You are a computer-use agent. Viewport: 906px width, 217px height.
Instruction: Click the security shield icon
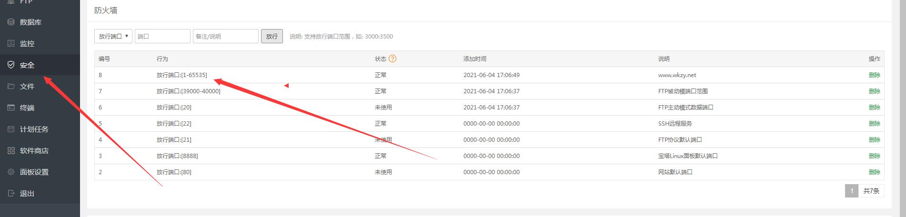click(11, 65)
